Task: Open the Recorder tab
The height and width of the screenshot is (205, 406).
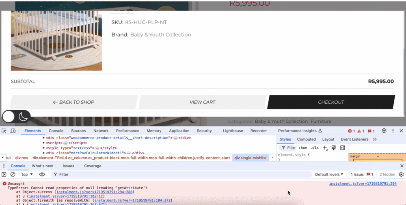Action: (x=259, y=131)
